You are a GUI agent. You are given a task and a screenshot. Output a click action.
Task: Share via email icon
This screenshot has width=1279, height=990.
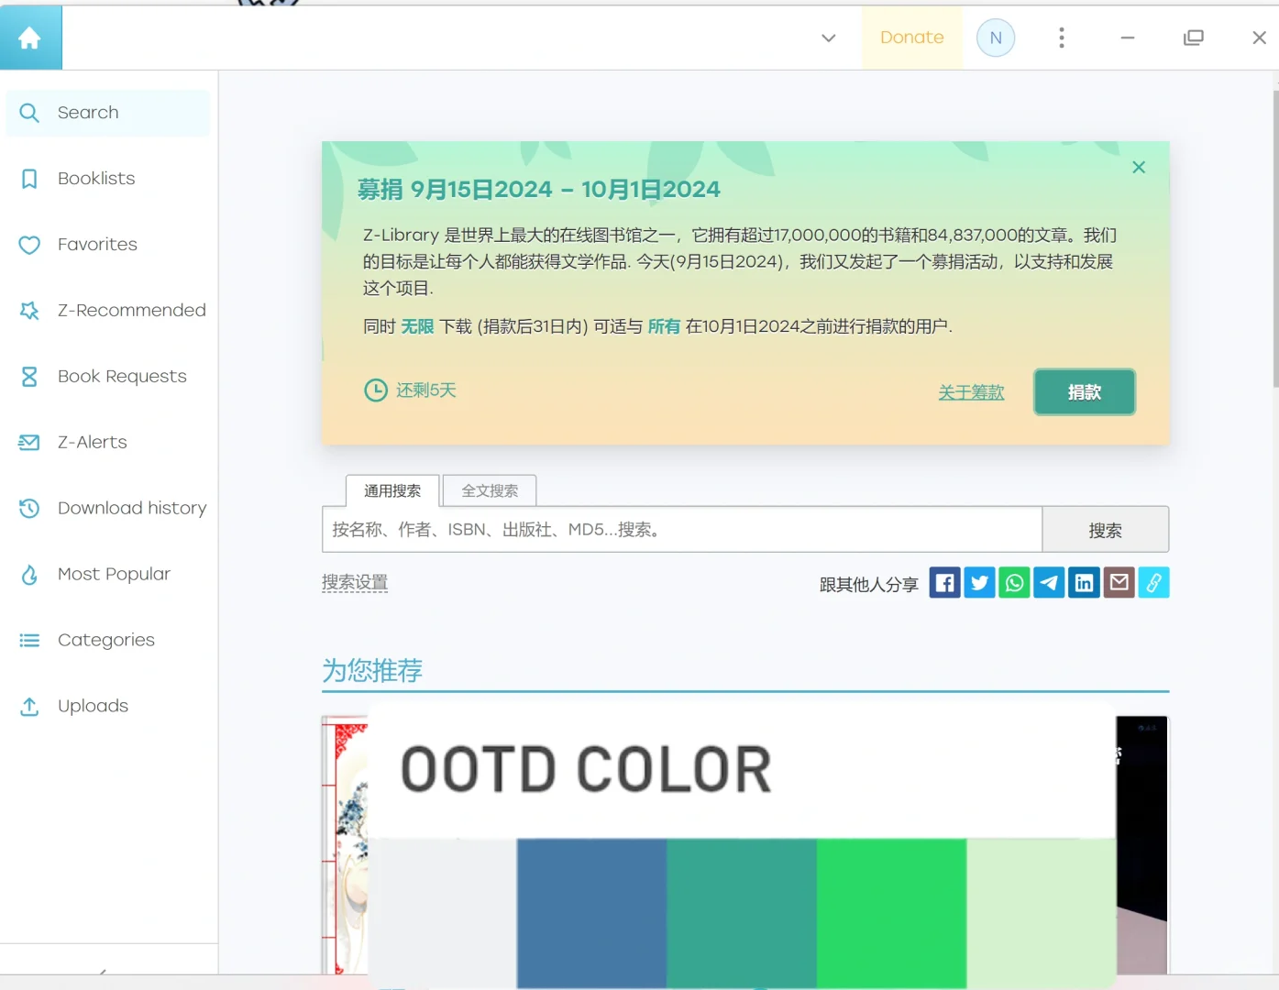[1119, 583]
